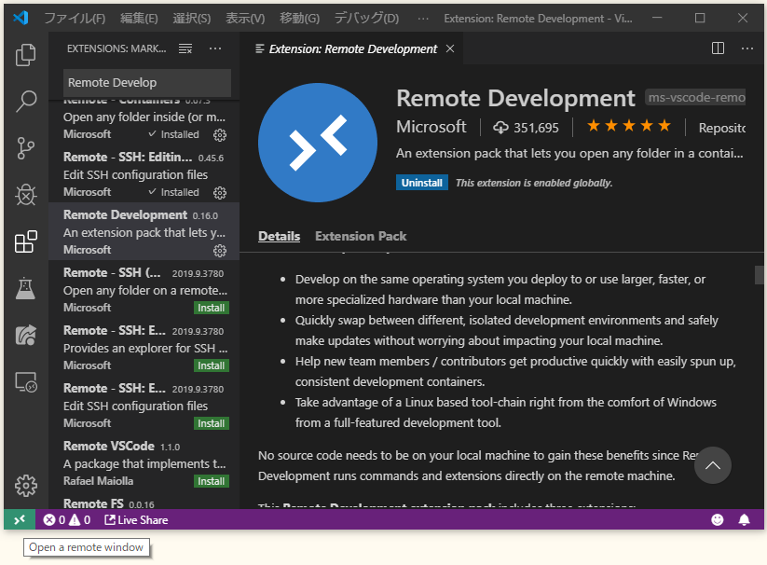Uninstall the Remote Development extension

coord(421,183)
